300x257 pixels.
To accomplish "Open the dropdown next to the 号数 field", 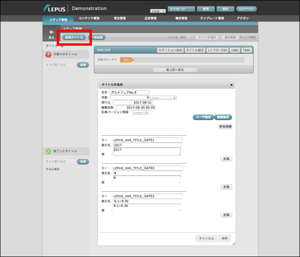I will [163, 98].
